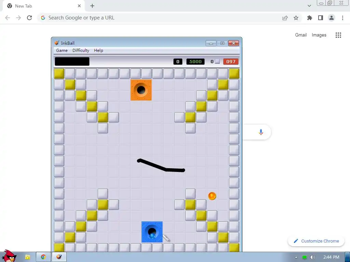350x262 pixels.
Task: Show hidden tray icons arrow
Action: (x=296, y=257)
